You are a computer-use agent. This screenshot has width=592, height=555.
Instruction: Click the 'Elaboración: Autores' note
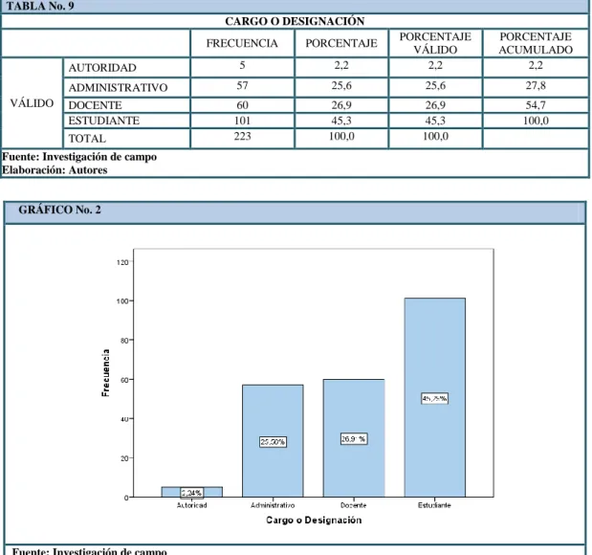click(x=55, y=170)
